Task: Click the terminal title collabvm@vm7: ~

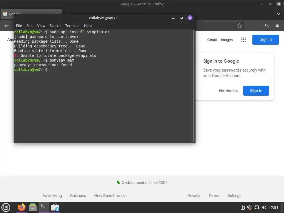Action: click(x=104, y=18)
